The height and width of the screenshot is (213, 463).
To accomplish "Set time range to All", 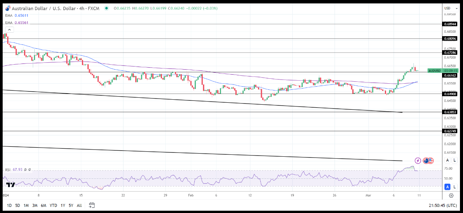I will click(79, 205).
